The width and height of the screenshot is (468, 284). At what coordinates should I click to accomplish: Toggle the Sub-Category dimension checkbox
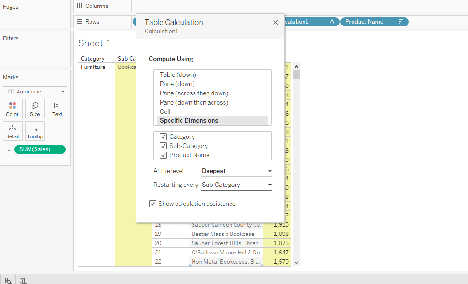pos(163,146)
